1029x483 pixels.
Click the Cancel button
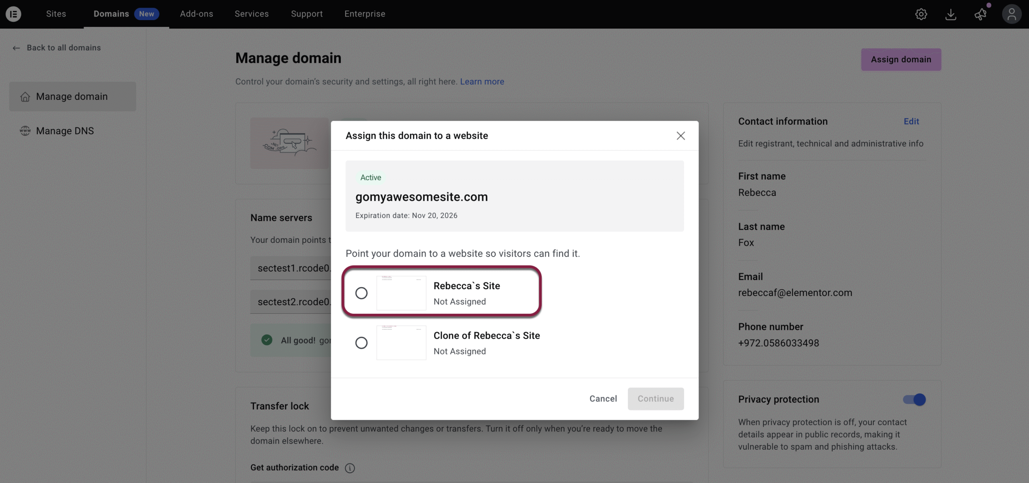[603, 399]
